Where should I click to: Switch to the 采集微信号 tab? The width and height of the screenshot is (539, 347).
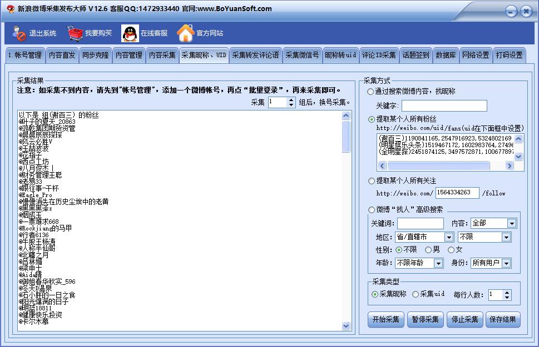(x=302, y=56)
